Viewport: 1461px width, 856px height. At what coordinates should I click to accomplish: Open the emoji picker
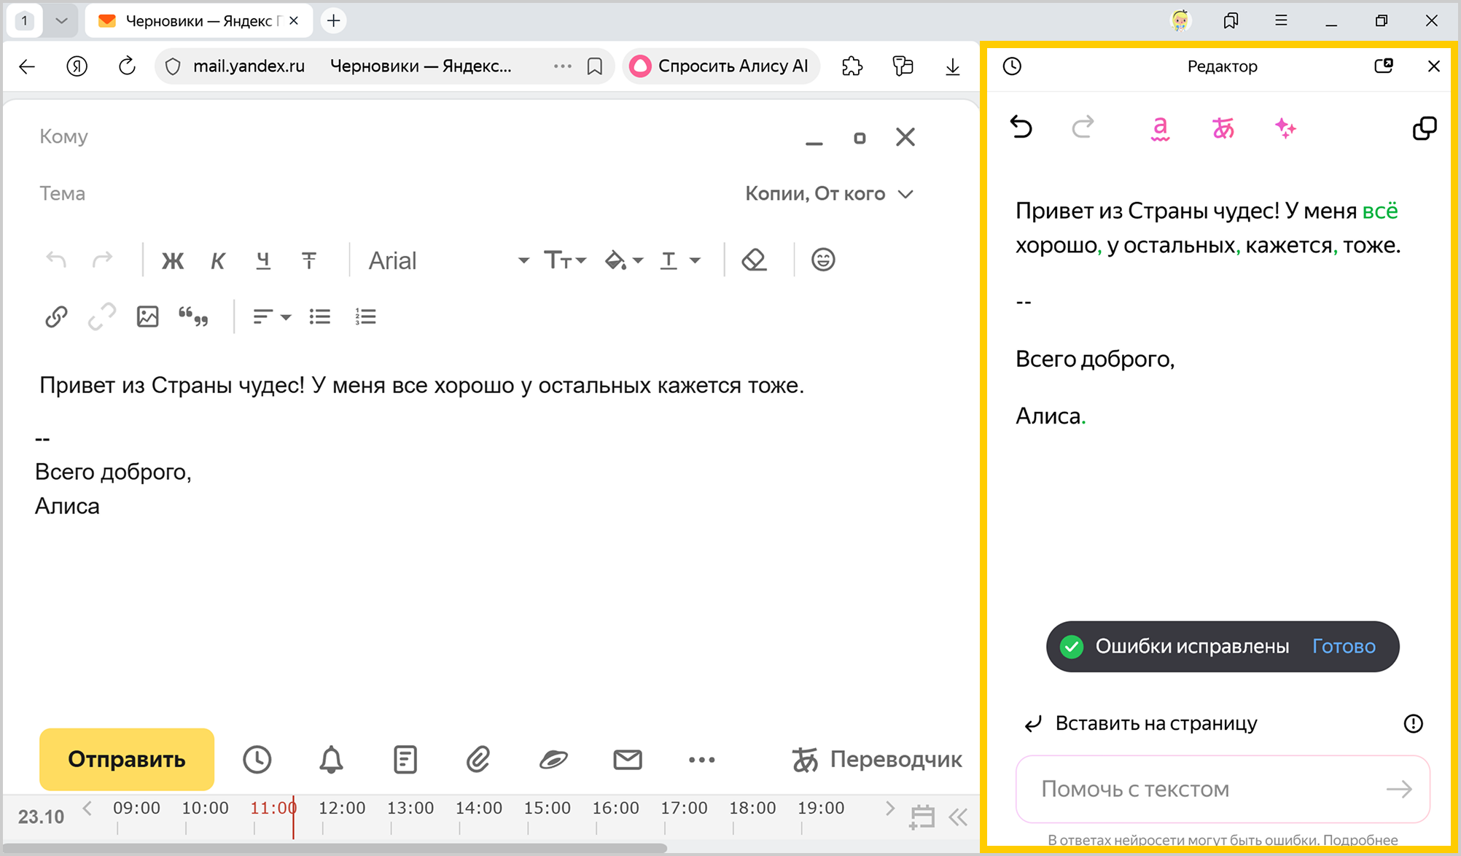click(x=822, y=260)
